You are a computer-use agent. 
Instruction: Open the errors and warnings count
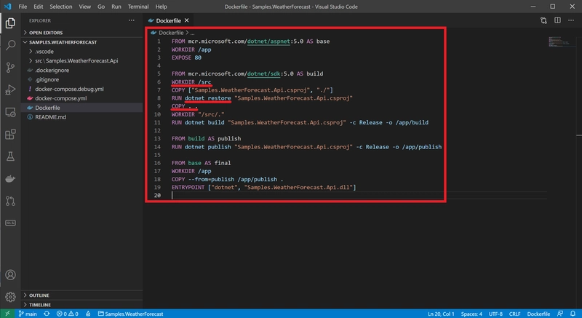coord(67,314)
